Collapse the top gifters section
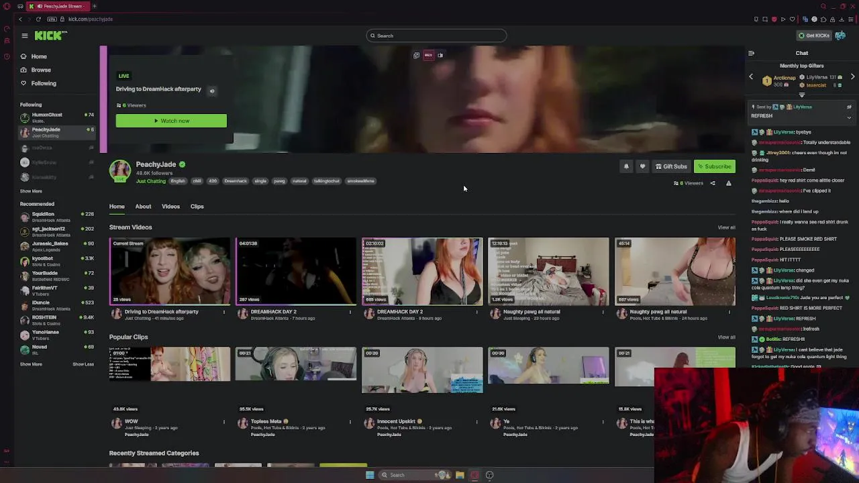This screenshot has height=483, width=859. 801,95
